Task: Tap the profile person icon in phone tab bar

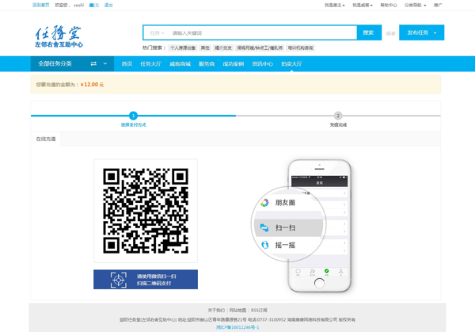Action: tap(340, 271)
